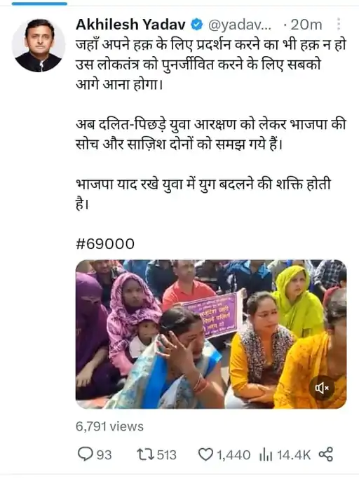The height and width of the screenshot is (479, 359).
Task: Like the tweet with heart icon
Action: (205, 454)
